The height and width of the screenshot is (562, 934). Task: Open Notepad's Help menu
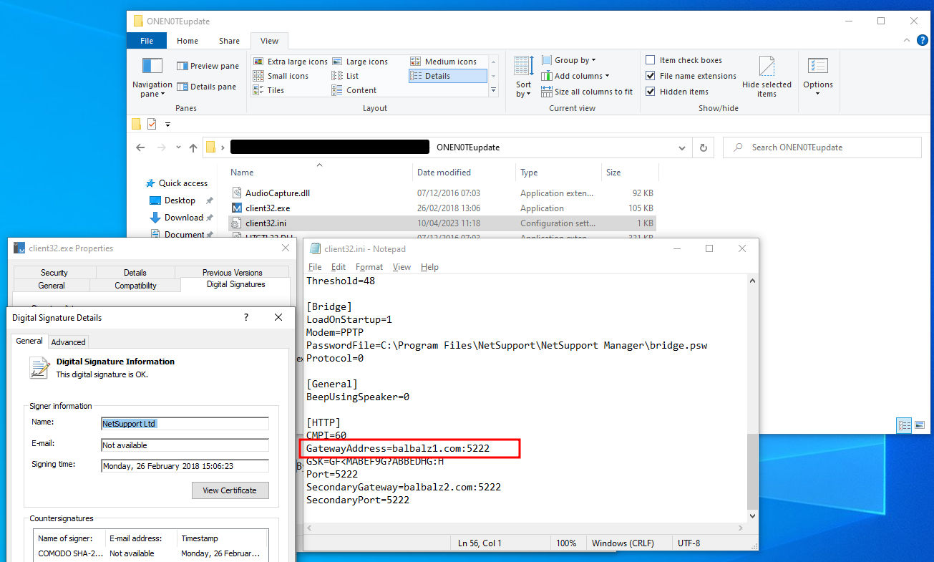coord(429,267)
